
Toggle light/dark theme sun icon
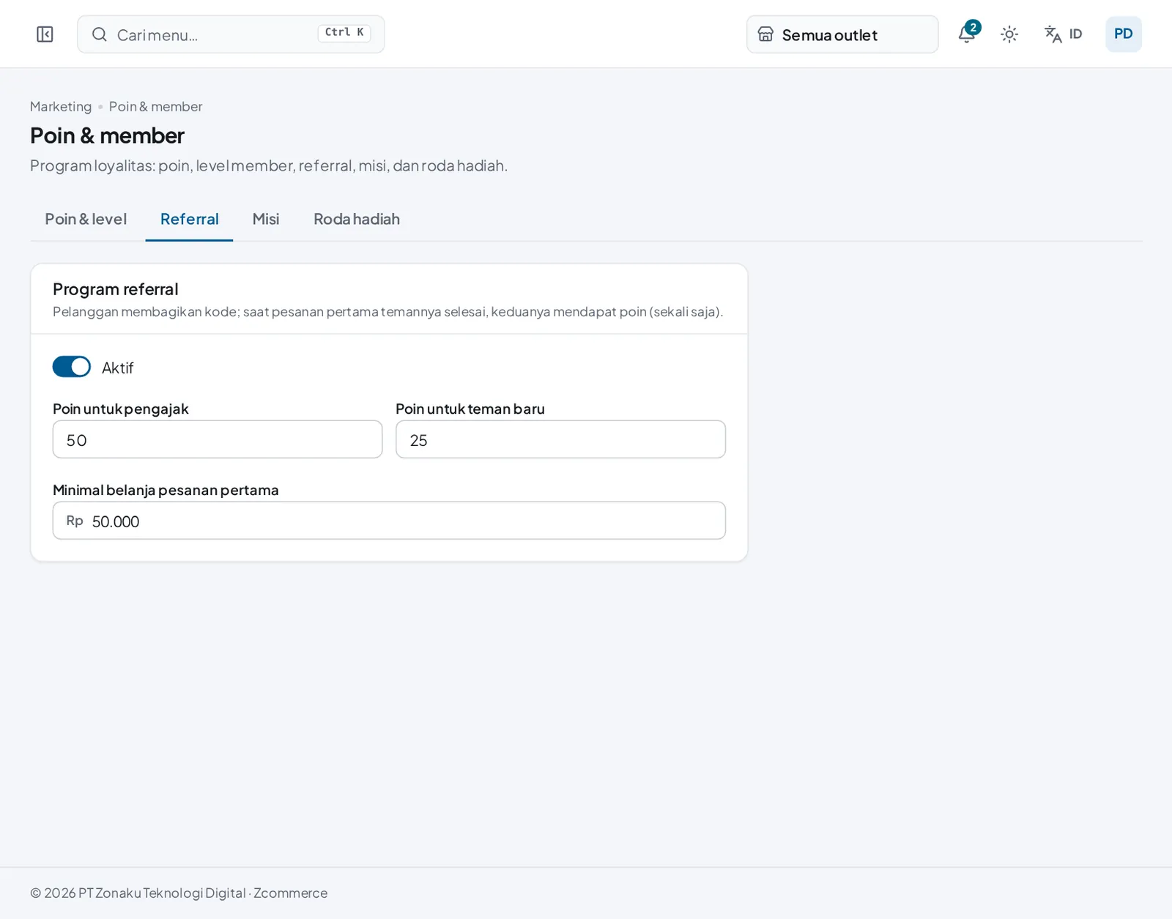(x=1009, y=34)
